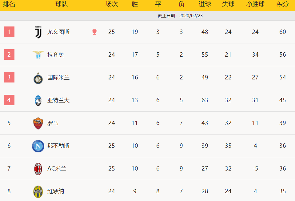Viewport: 295px width, 201px height.
Task: Click the Hellas Verona crest
Action: pos(38,191)
